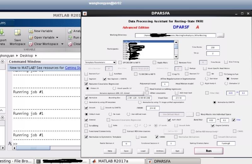Toggle the Degree Centrality checkbox
Screen dimensions: 252x164
pyautogui.click(x=213, y=125)
